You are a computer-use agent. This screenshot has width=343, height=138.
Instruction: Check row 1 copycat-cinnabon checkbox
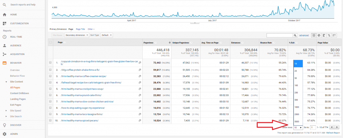(x=50, y=63)
